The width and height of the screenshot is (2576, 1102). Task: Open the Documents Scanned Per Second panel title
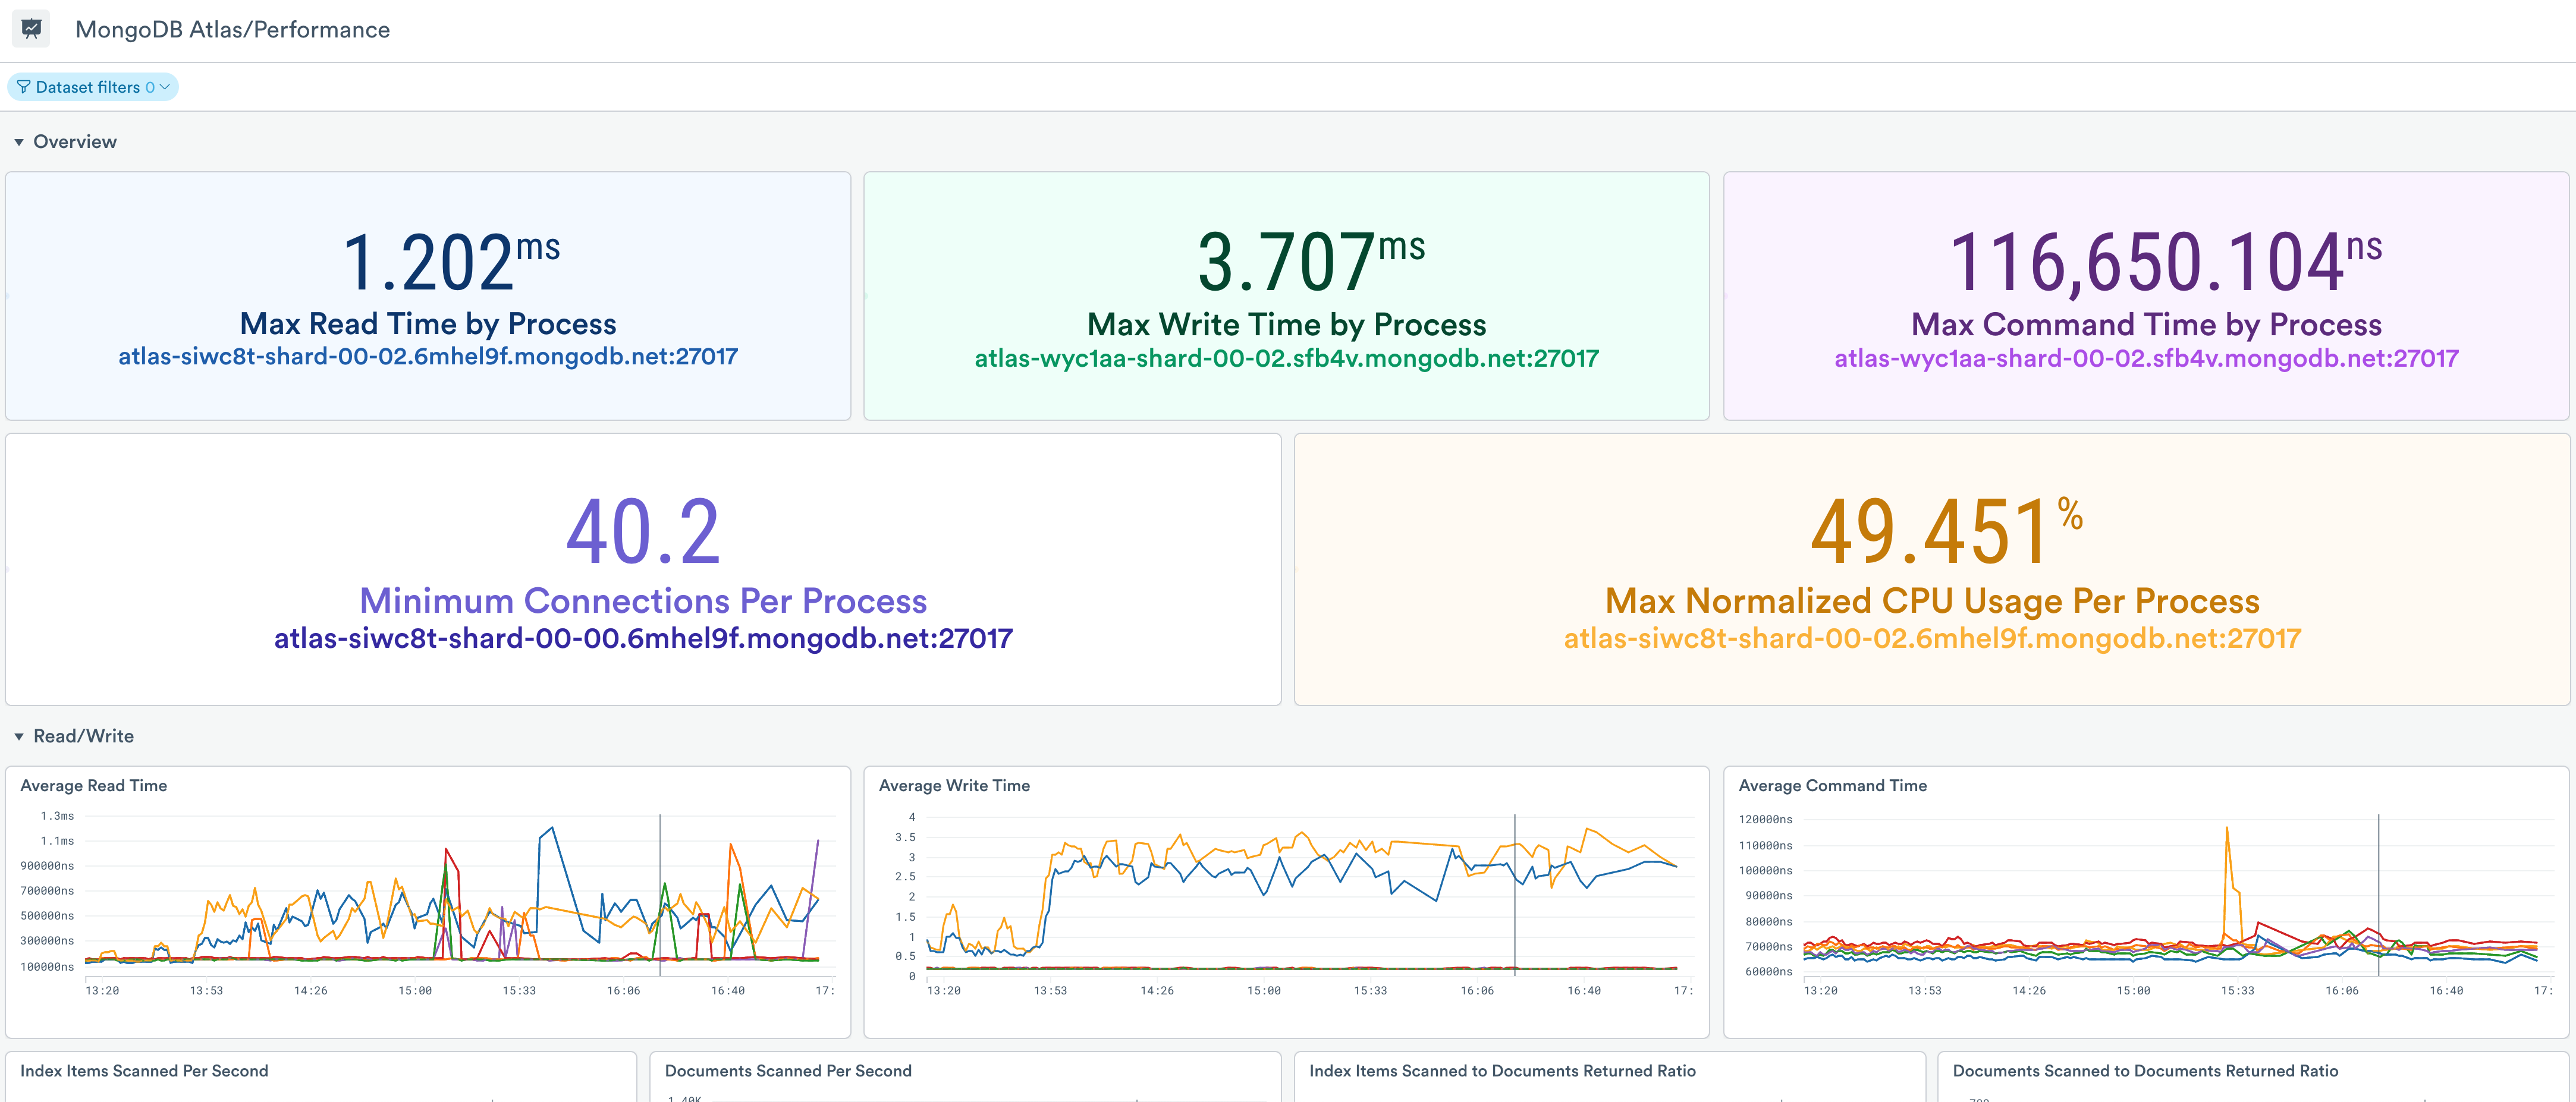point(788,1070)
